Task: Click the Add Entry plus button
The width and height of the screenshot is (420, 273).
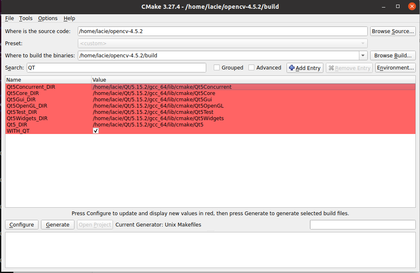Action: pyautogui.click(x=305, y=68)
